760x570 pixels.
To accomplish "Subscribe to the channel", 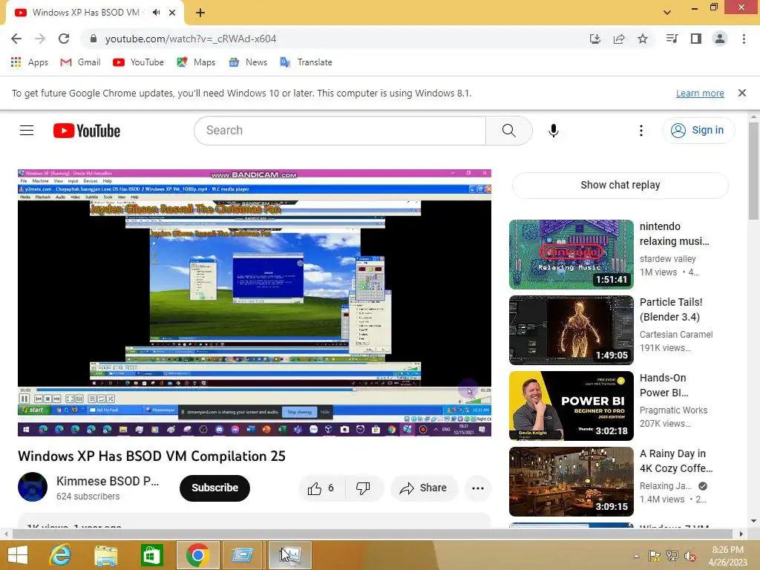I will click(x=214, y=488).
